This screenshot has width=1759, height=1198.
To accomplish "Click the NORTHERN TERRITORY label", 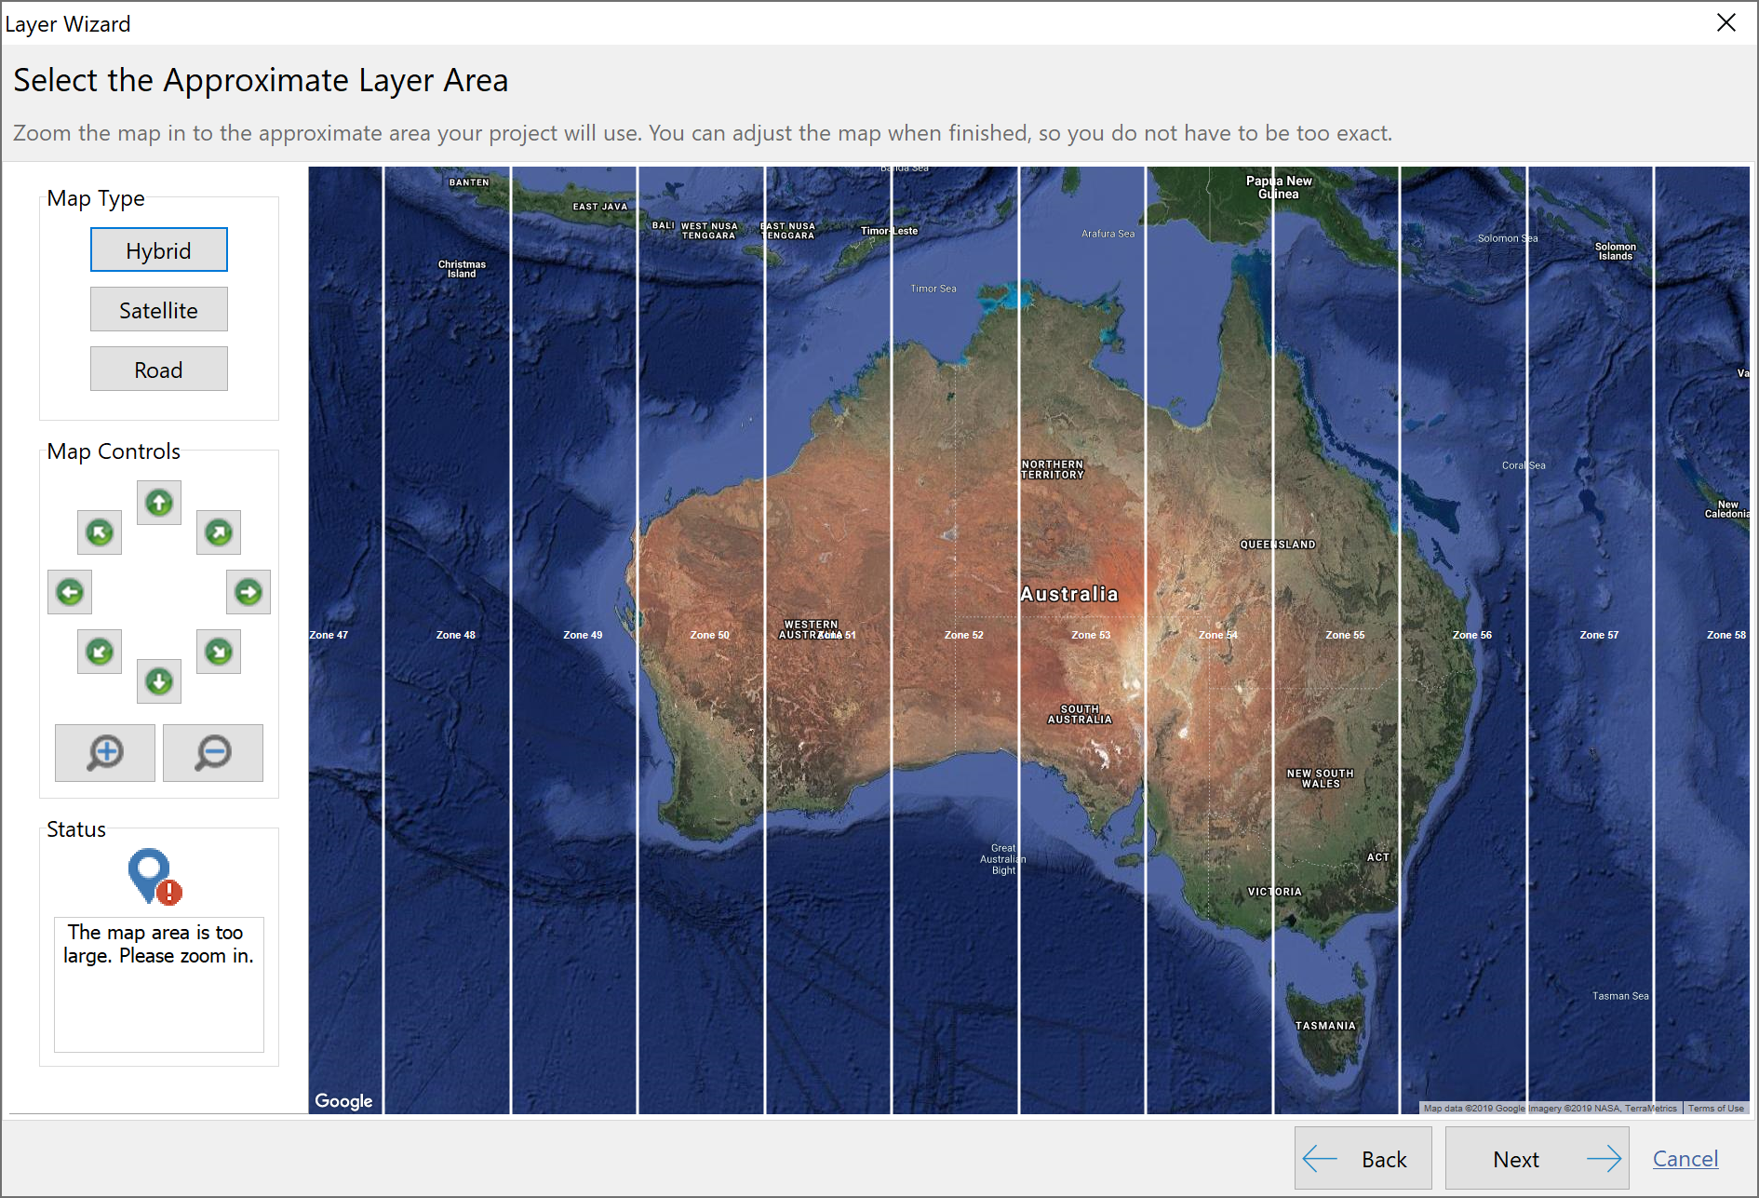I will coord(1053,469).
